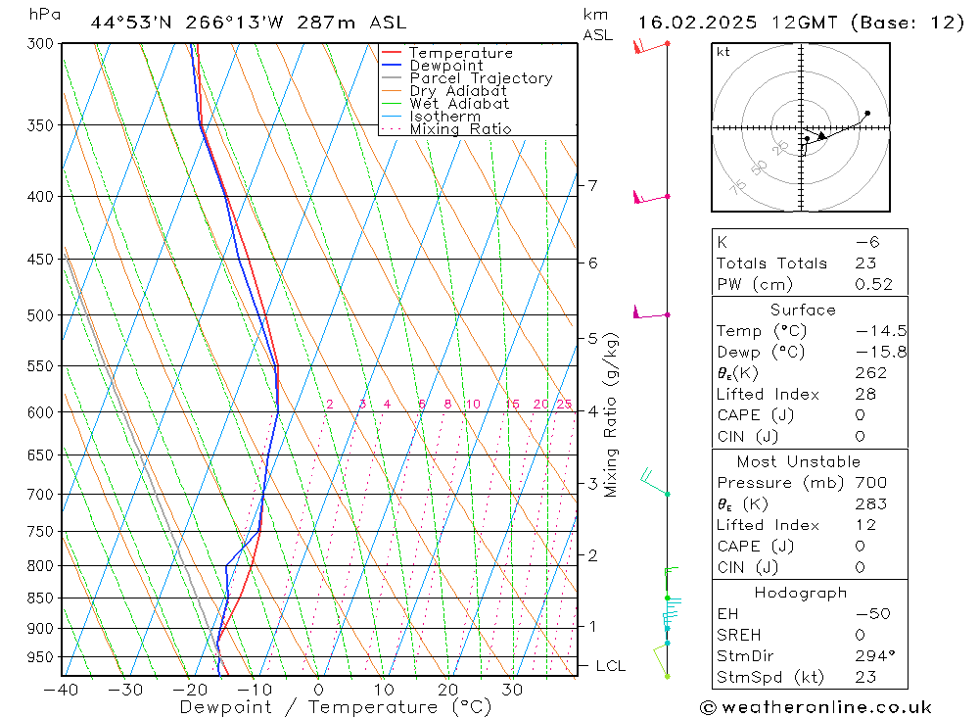This screenshot has width=979, height=718.
Task: Click the LCL level marker
Action: (x=610, y=666)
